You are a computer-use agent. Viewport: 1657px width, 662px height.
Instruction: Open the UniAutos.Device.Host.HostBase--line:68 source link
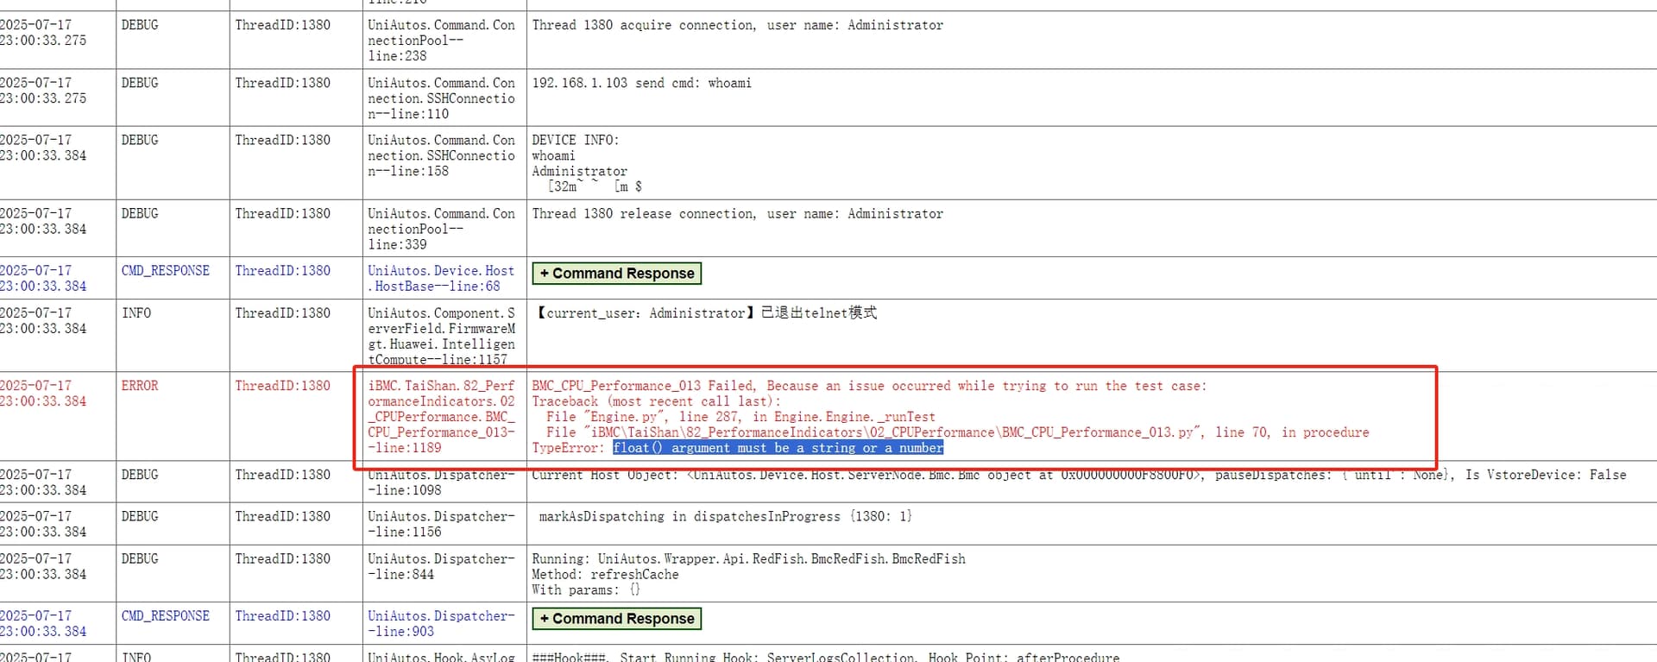(x=440, y=278)
